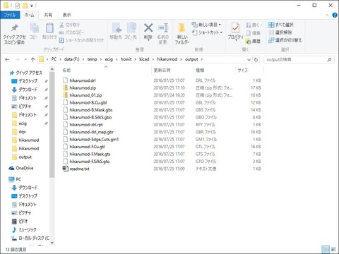Viewport: 339px width, 254px height.
Task: Click Select all (すべて選択)
Action: point(281,25)
